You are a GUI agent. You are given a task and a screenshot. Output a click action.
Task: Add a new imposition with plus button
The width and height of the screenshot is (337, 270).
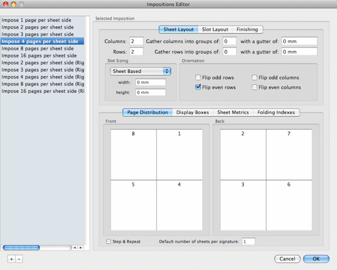(x=11, y=259)
